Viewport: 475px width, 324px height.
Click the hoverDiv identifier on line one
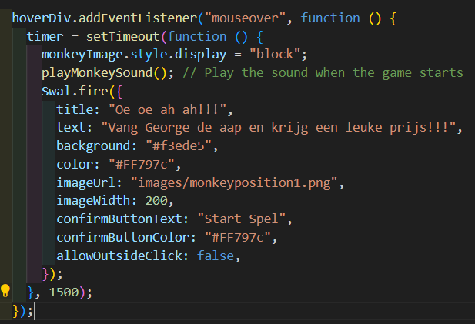[42, 18]
